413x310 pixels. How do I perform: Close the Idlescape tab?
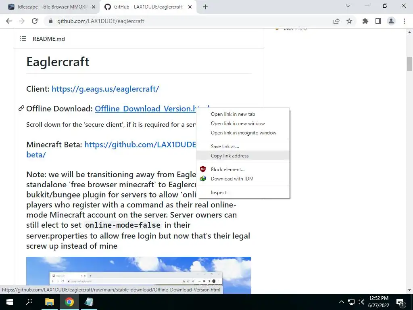pyautogui.click(x=94, y=7)
